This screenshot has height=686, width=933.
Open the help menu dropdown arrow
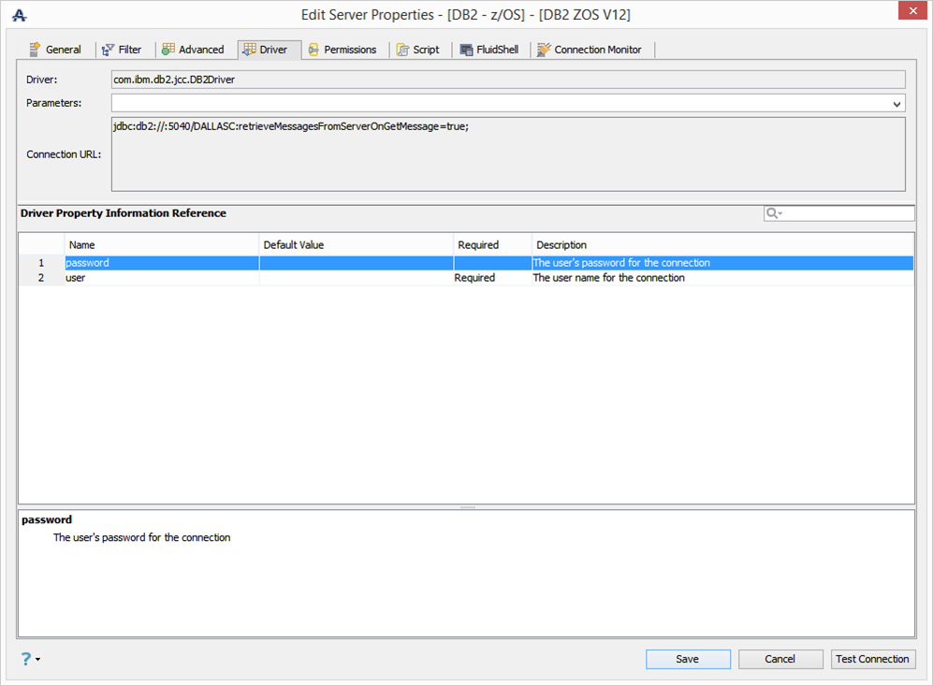click(38, 659)
